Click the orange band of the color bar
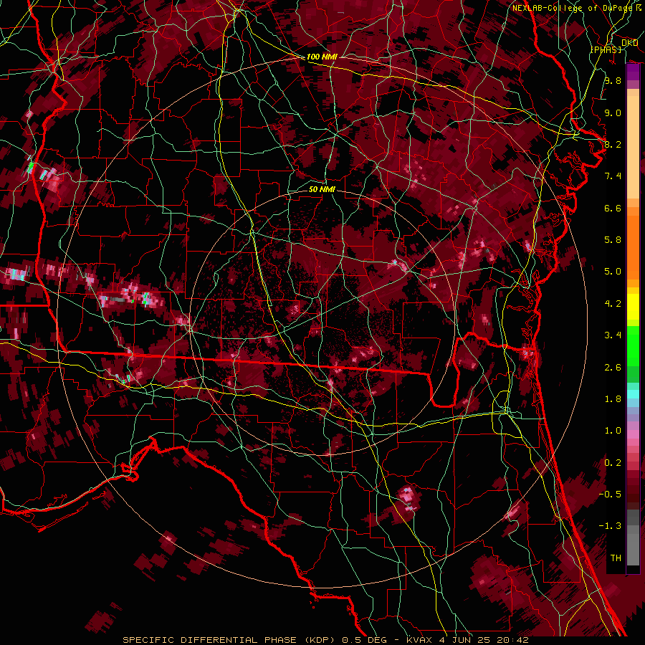Image resolution: width=645 pixels, height=645 pixels. [x=633, y=243]
